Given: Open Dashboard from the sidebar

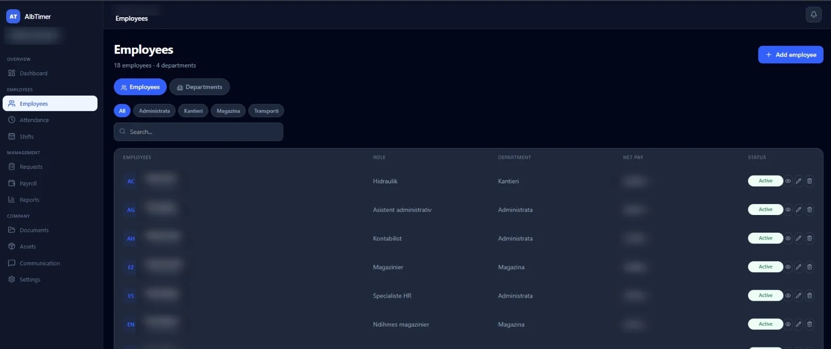Looking at the screenshot, I should tap(50, 73).
